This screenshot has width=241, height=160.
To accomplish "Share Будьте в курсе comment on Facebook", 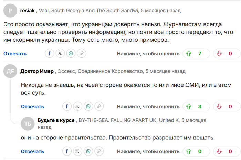I will tap(67, 151).
